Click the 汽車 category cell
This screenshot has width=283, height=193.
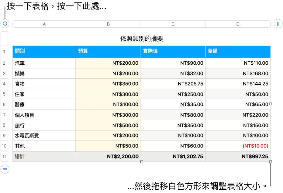19,63
